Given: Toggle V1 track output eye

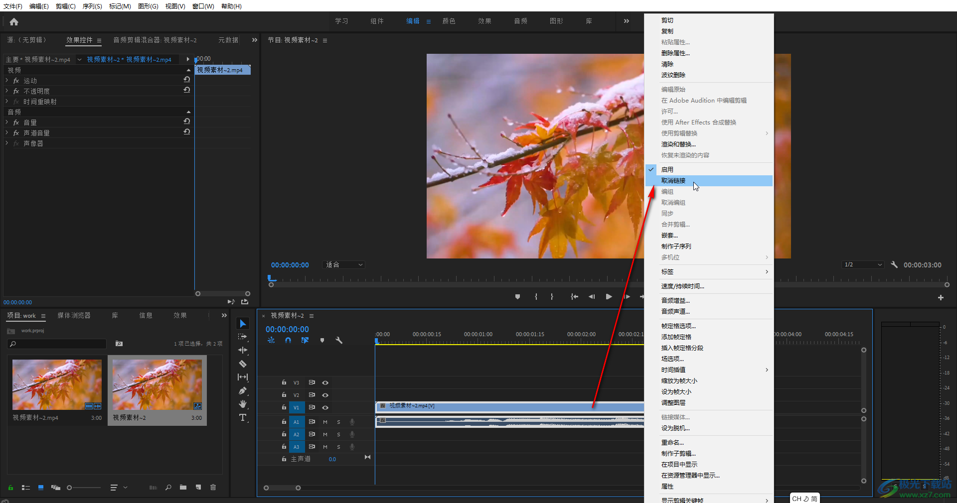Looking at the screenshot, I should click(x=325, y=407).
